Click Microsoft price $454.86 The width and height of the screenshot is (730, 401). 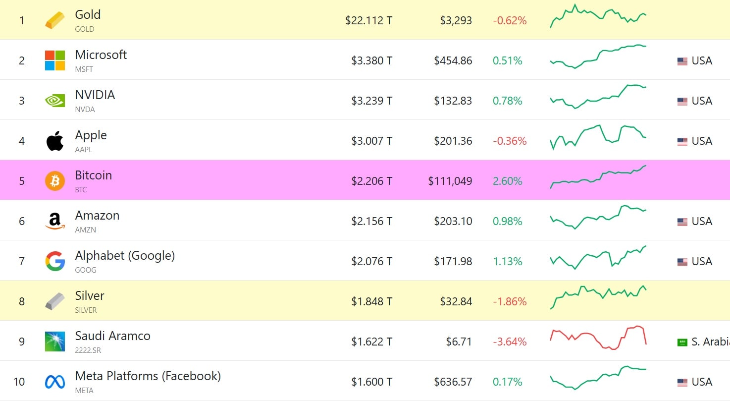(x=453, y=61)
